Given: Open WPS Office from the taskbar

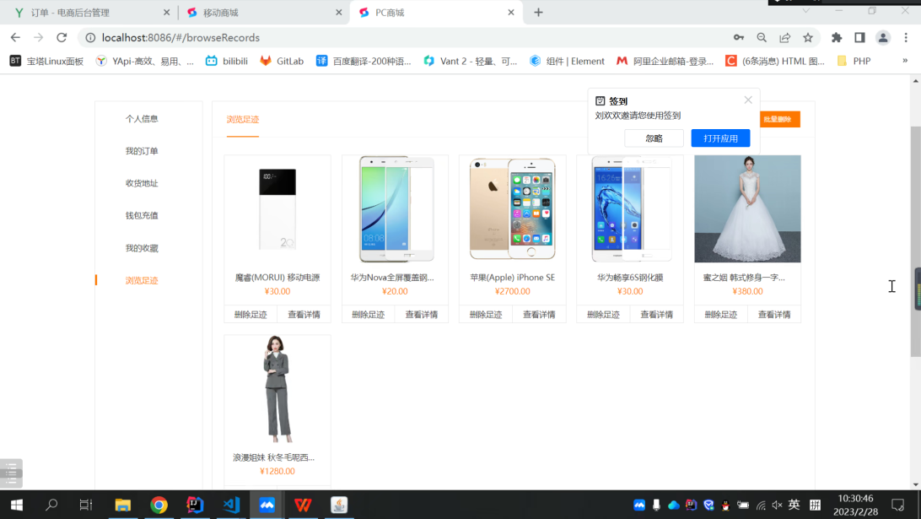Looking at the screenshot, I should click(x=303, y=505).
